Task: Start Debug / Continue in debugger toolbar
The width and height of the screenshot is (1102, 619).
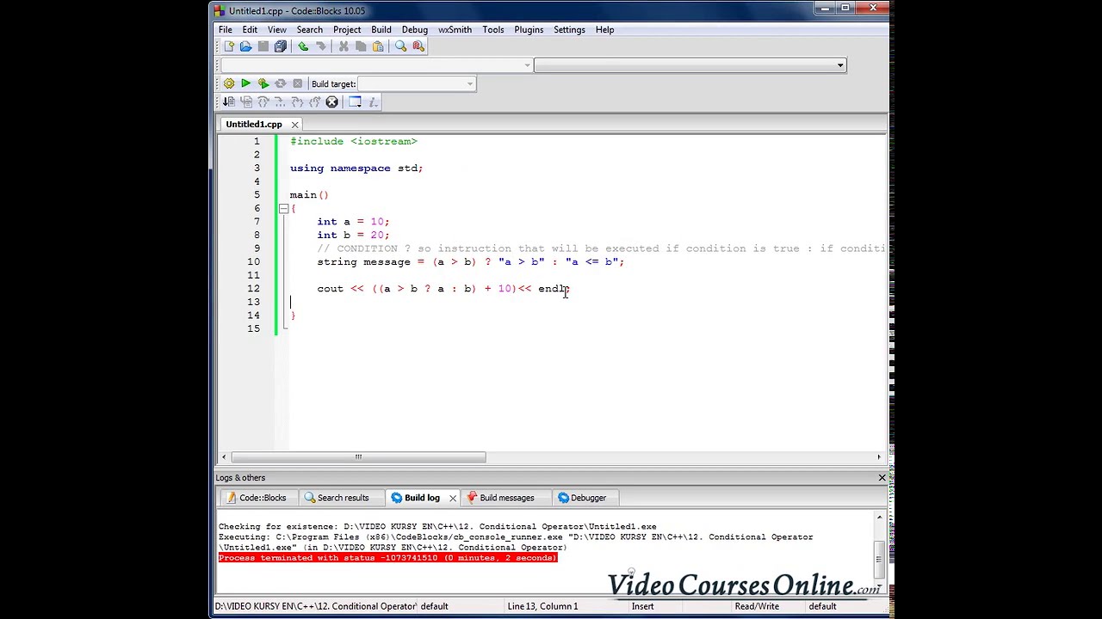Action: coord(228,102)
